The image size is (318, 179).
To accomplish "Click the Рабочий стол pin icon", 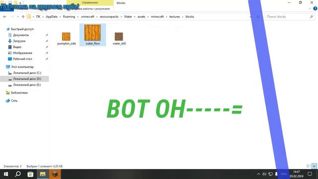I will [47, 59].
